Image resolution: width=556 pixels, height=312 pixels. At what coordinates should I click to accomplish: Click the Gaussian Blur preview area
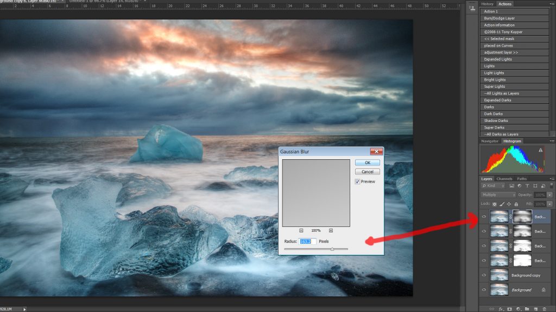[316, 193]
